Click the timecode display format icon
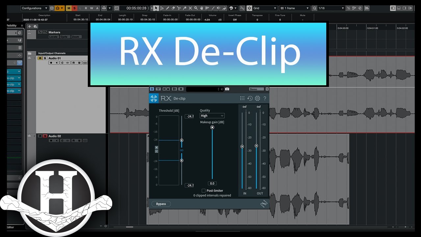The image size is (421, 237). (116, 8)
